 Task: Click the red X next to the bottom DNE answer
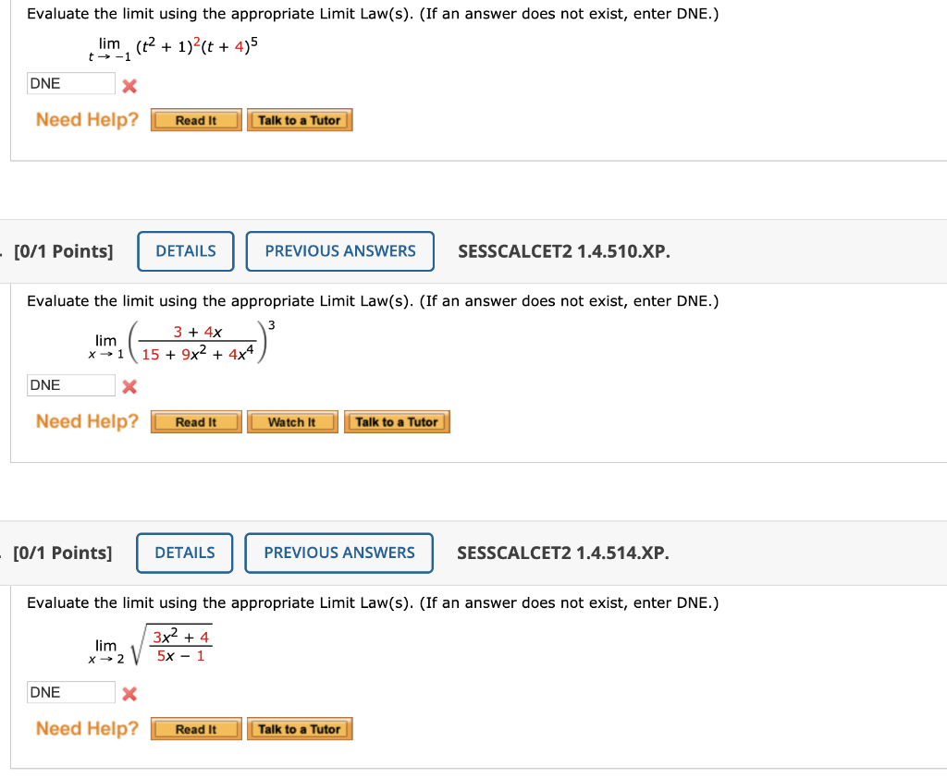129,692
